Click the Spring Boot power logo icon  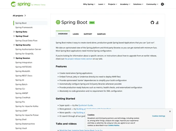(58, 22)
